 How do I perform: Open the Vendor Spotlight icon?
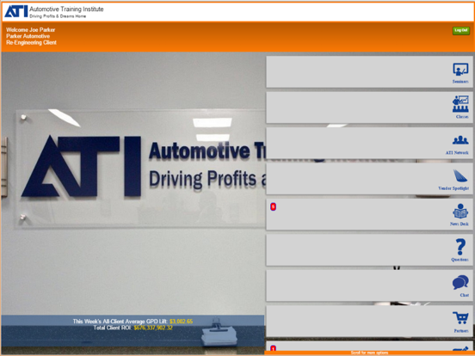tap(460, 176)
